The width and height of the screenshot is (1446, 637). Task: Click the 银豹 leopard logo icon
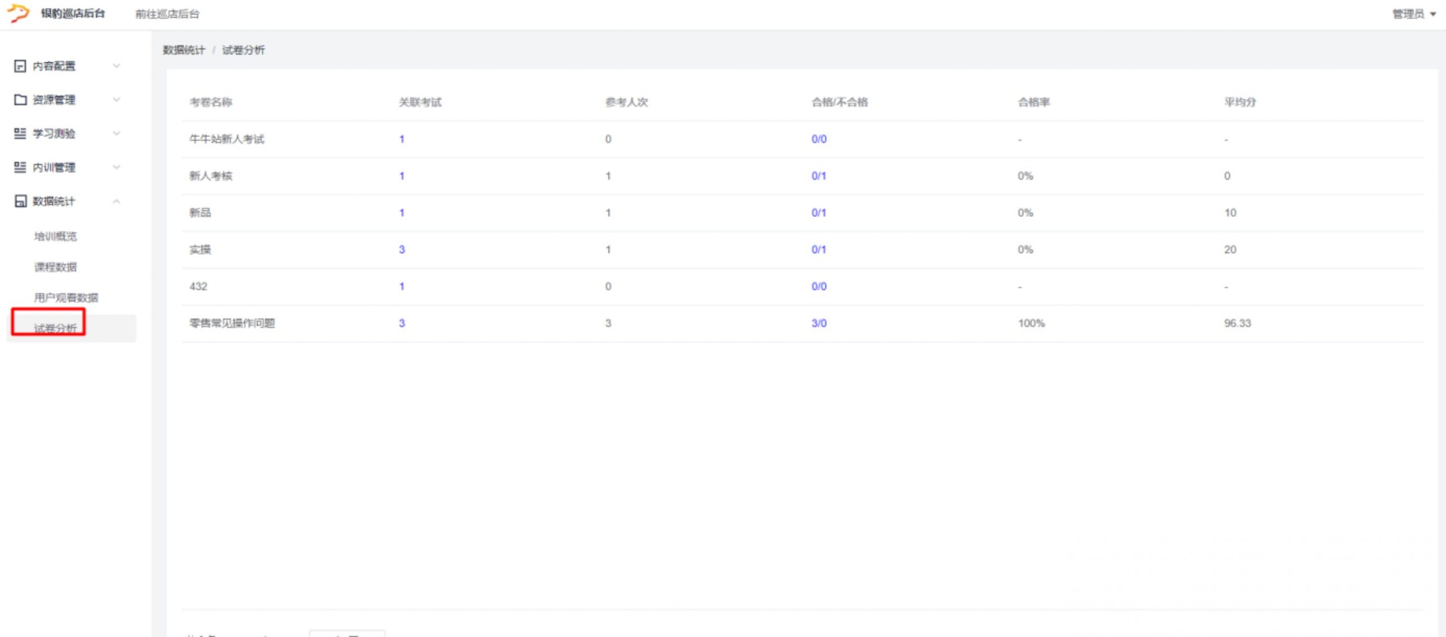coord(18,13)
